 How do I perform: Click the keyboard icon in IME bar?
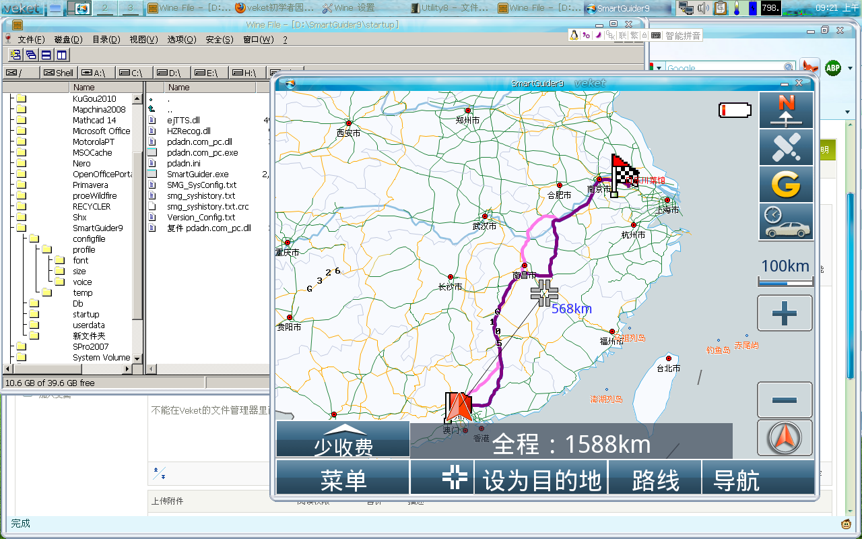[x=656, y=35]
